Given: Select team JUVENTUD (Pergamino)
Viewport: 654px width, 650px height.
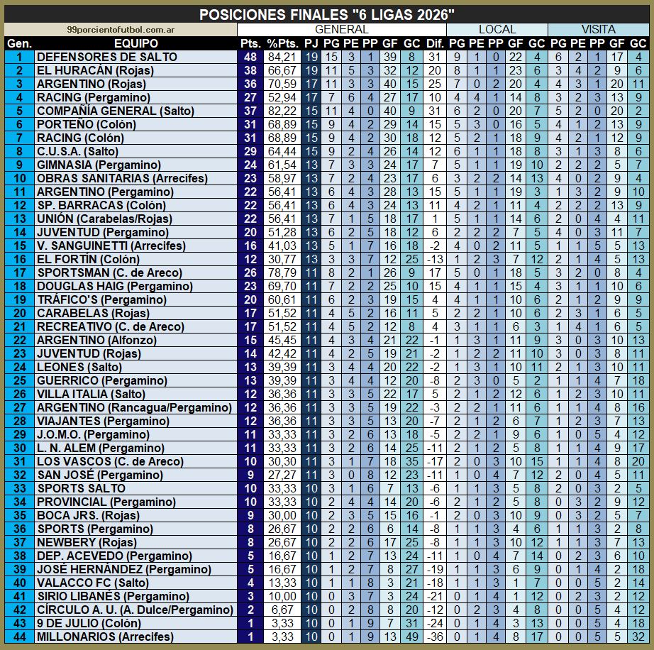Looking at the screenshot, I should point(103,232).
